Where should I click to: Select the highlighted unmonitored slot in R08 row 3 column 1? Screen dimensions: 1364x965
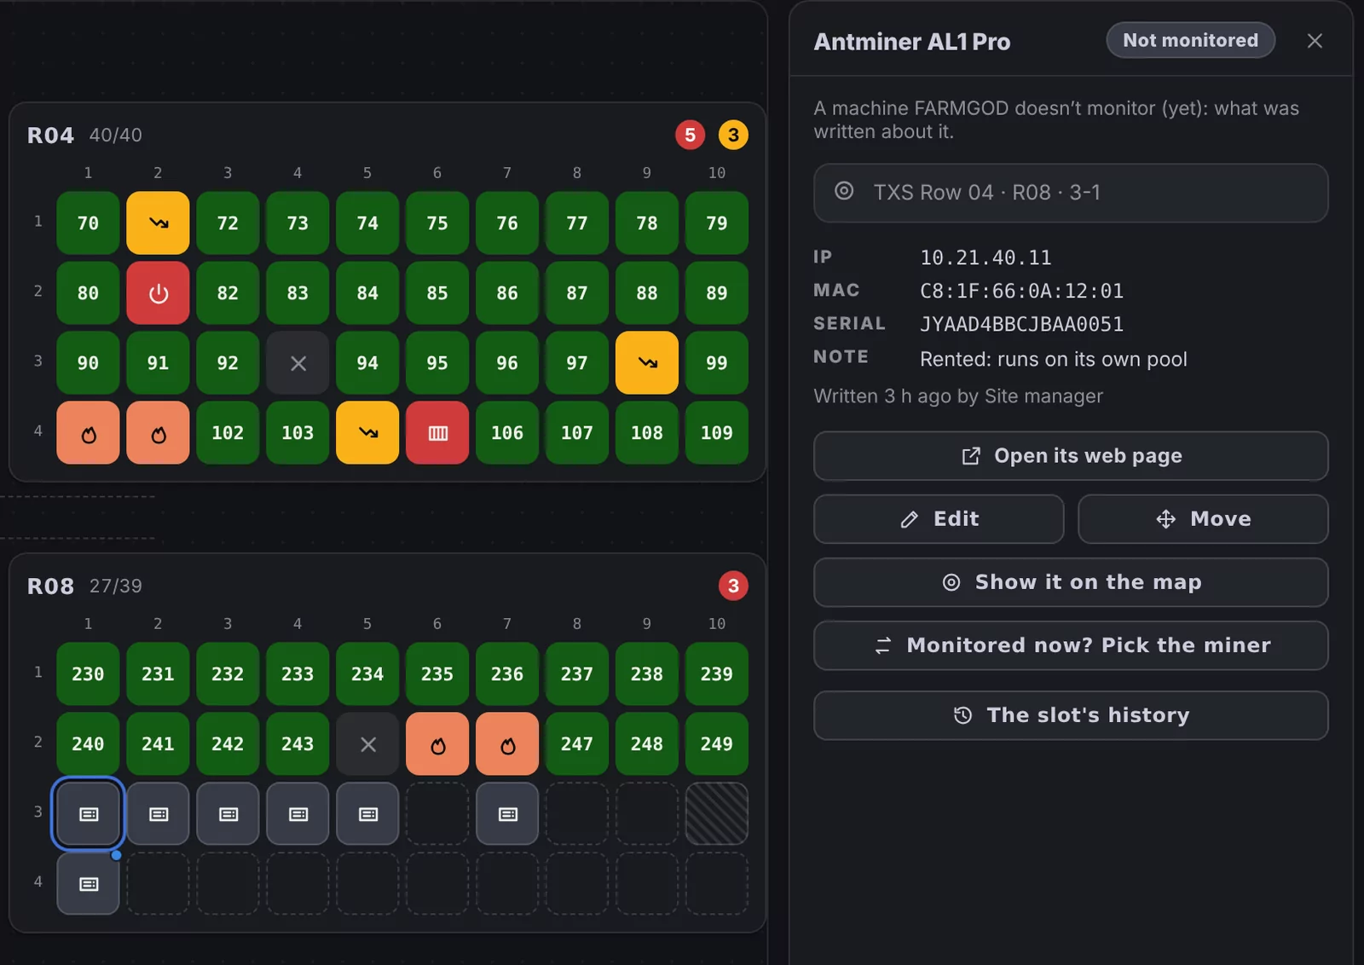pos(88,813)
